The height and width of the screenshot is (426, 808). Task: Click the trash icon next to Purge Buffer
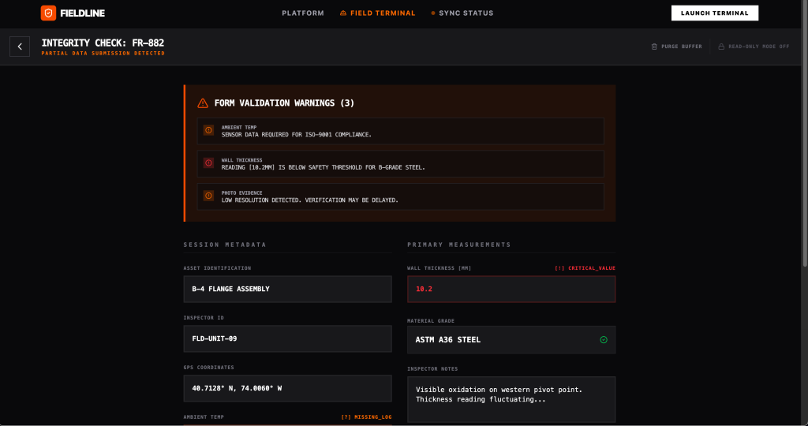tap(654, 47)
